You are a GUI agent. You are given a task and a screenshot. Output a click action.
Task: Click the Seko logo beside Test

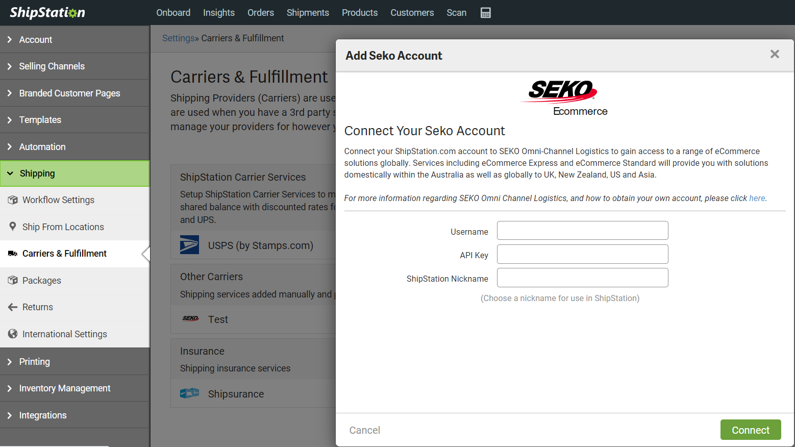(x=190, y=318)
